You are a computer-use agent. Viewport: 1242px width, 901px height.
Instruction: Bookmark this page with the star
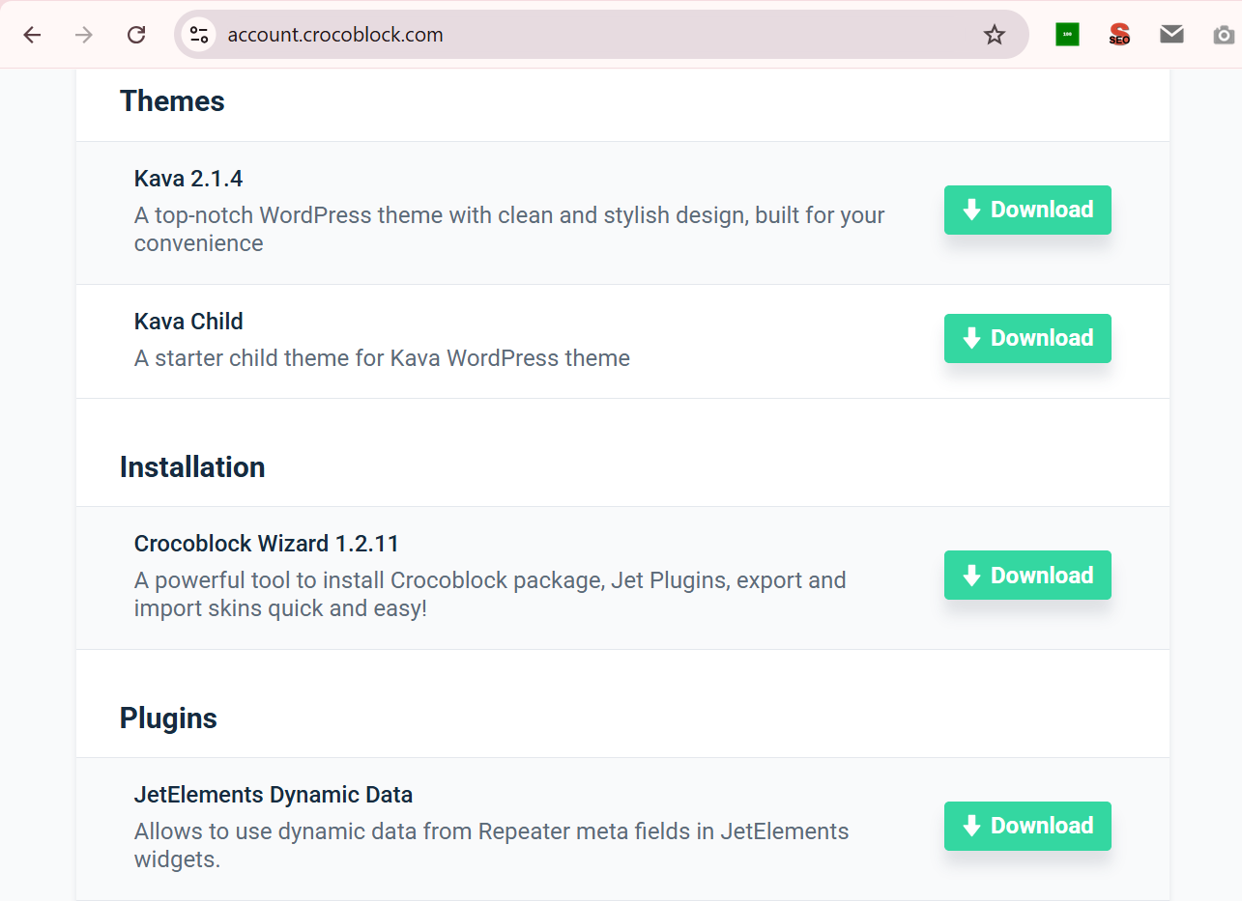click(x=994, y=35)
